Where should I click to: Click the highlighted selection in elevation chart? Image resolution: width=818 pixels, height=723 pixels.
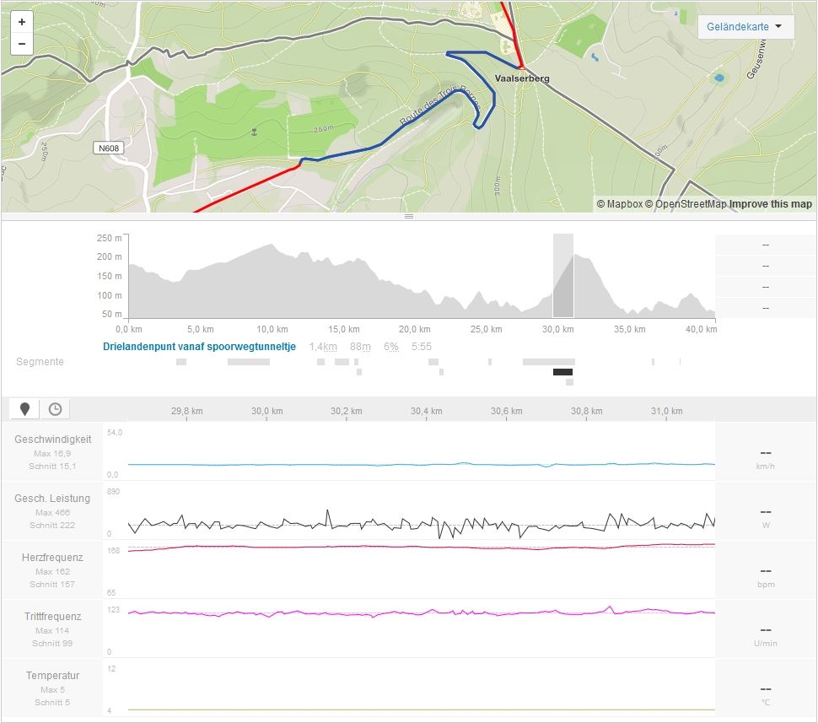click(x=563, y=276)
